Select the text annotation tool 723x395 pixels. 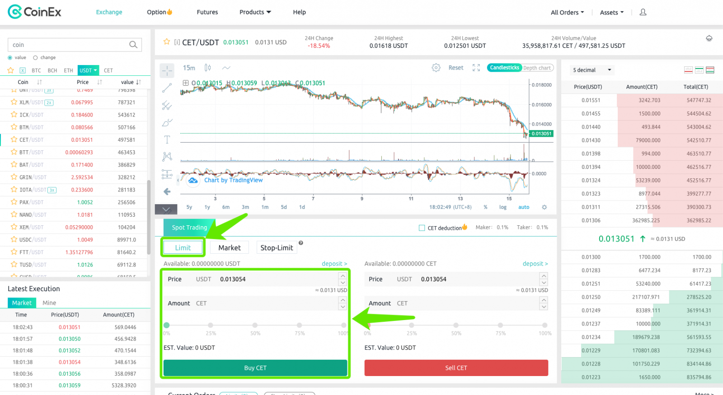click(167, 139)
